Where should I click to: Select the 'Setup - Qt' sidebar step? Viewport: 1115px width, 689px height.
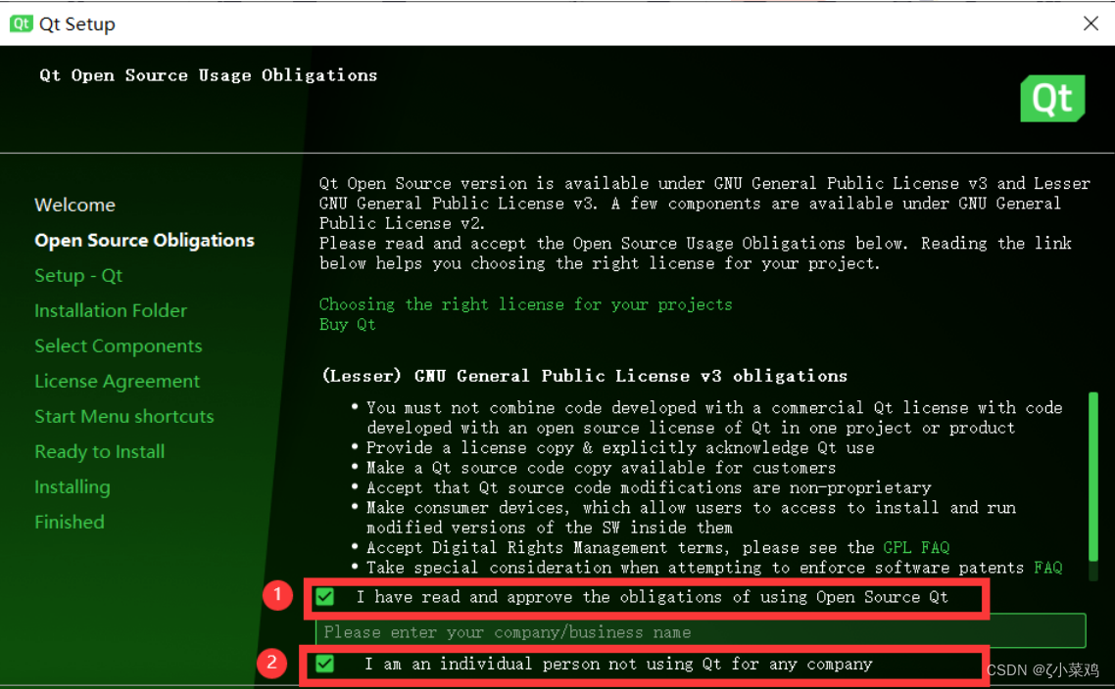[x=78, y=276]
